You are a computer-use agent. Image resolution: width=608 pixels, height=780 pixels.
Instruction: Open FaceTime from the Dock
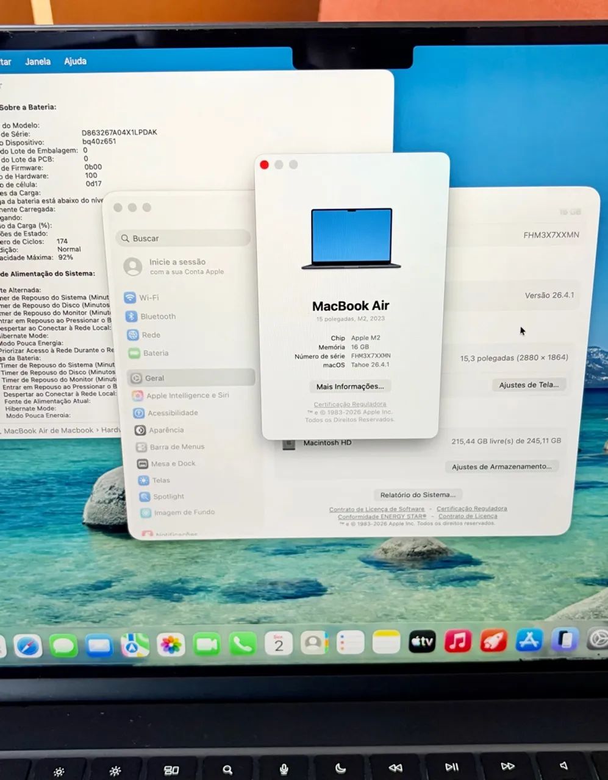click(207, 643)
